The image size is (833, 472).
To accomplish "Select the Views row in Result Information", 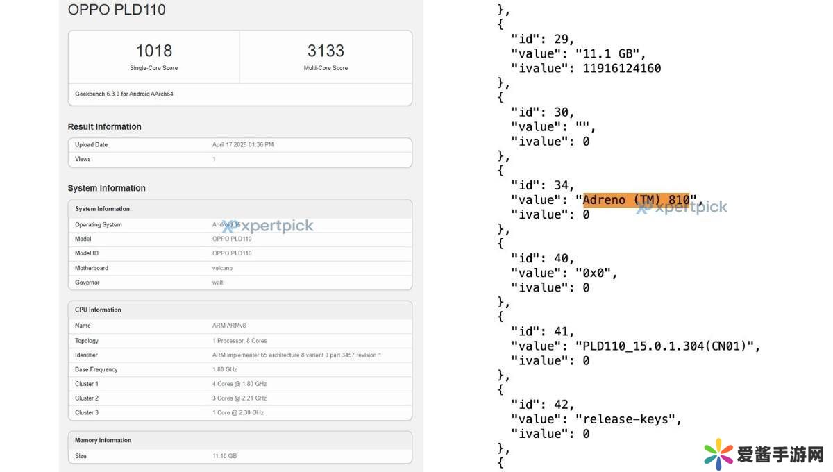I will tap(239, 159).
